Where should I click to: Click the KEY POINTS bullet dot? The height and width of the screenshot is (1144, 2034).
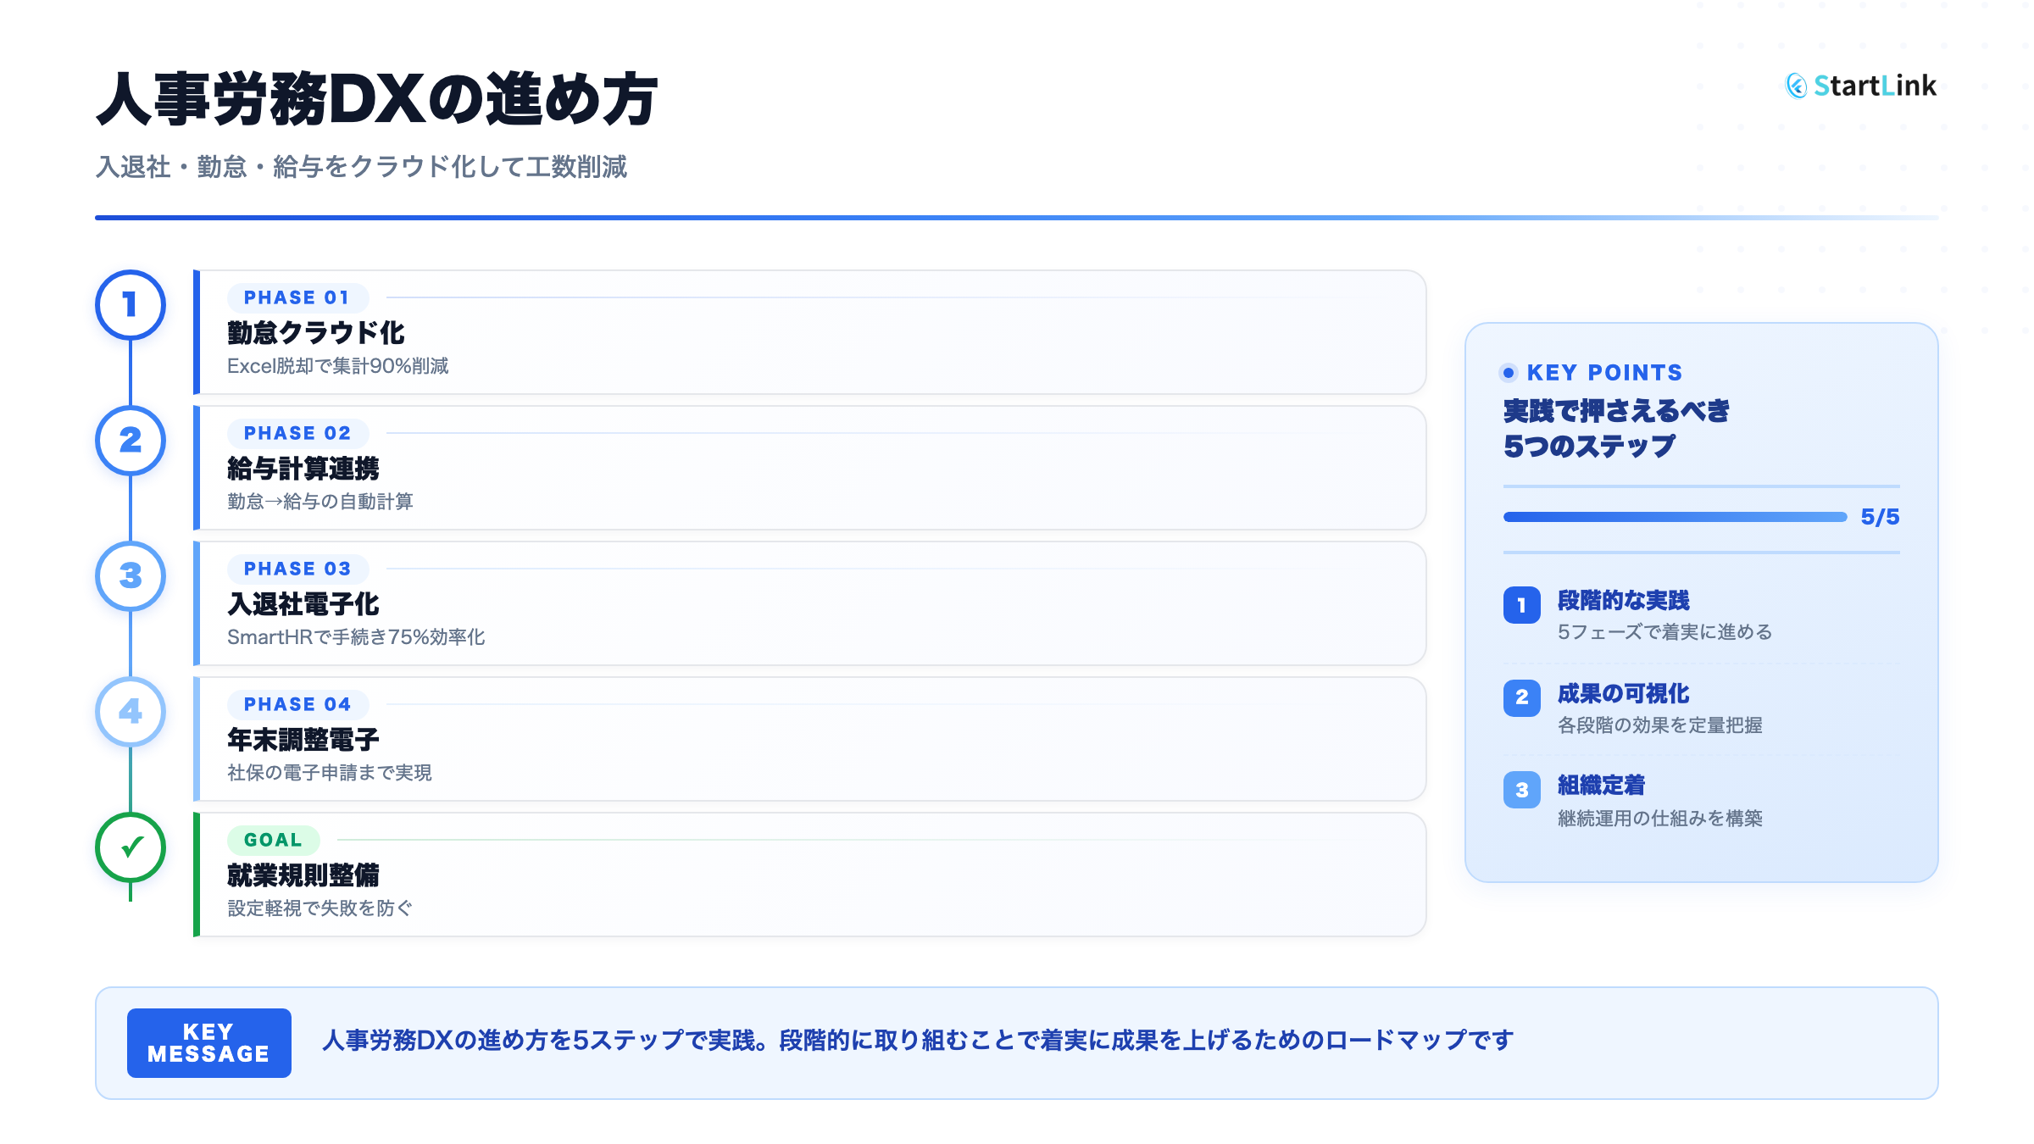[x=1509, y=373]
